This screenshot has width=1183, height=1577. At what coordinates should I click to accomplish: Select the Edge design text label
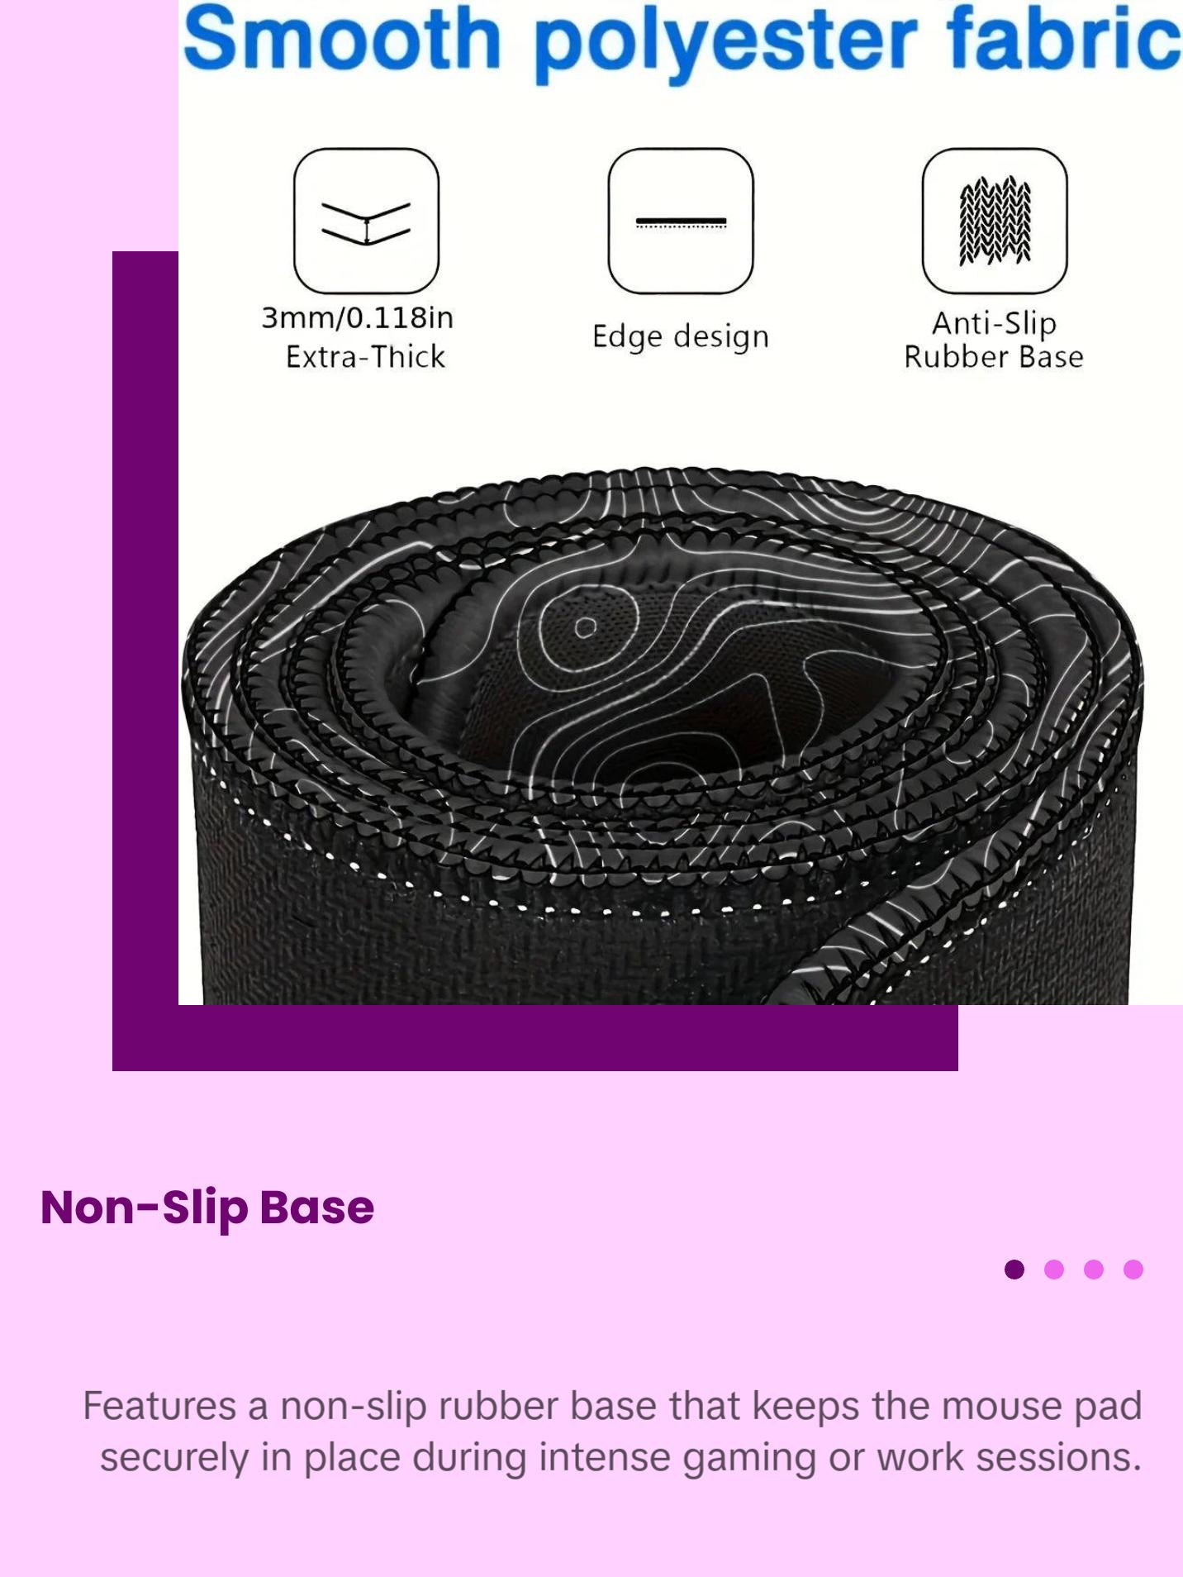[681, 337]
